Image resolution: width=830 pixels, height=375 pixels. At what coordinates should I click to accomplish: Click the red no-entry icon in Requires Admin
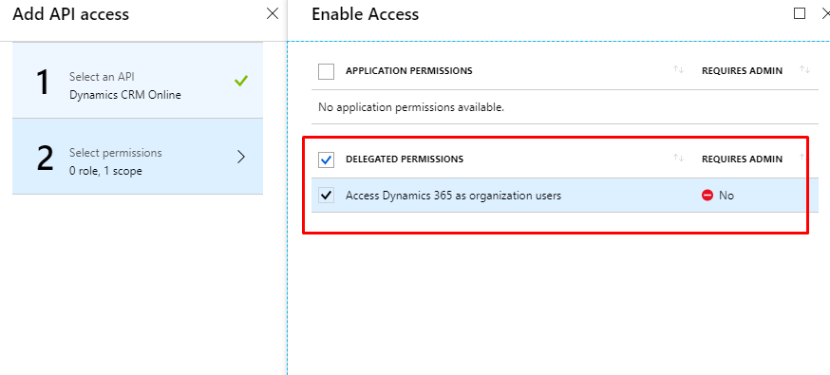[707, 196]
